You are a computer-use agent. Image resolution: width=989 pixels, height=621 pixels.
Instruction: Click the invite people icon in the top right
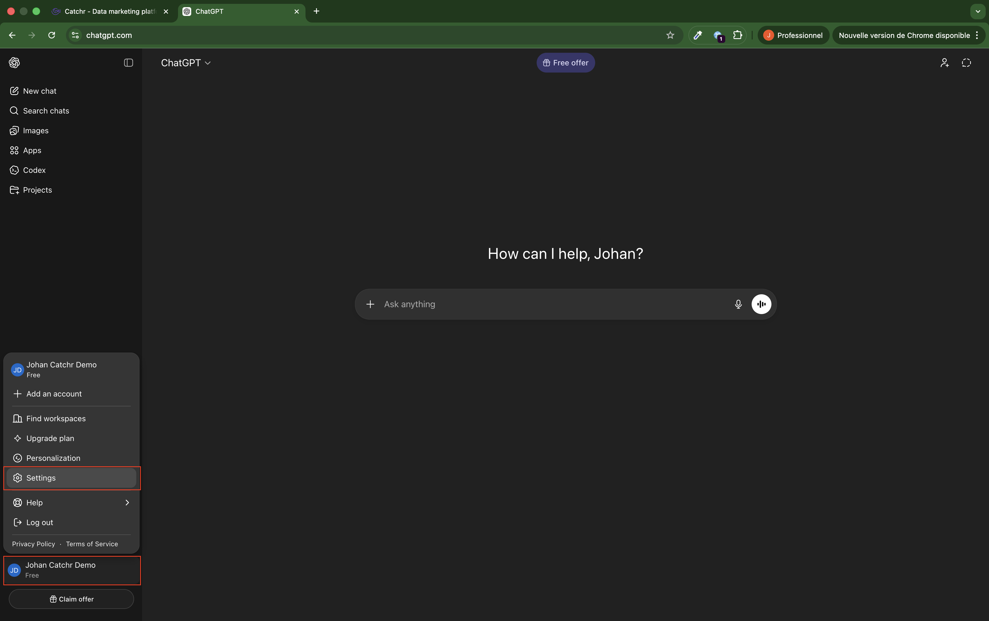point(944,63)
